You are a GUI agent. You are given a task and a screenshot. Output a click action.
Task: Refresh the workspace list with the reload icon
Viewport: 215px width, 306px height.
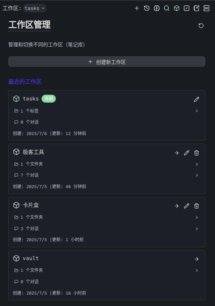pos(201,26)
